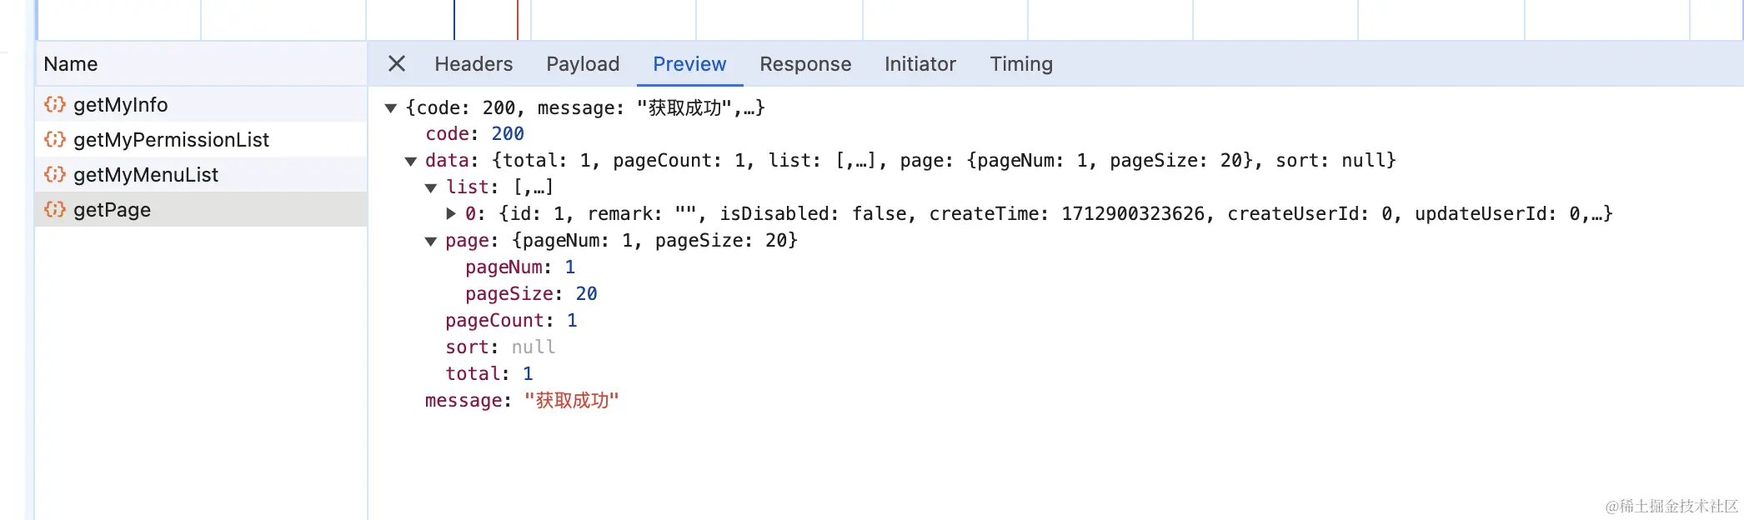
Task: Expand list item 0 object
Action: click(x=451, y=214)
